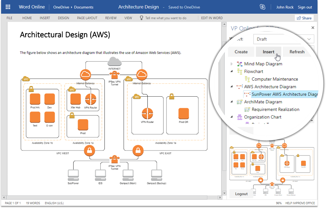Click the SunPower AWS diagram icon
Image resolution: width=326 pixels, height=208 pixels.
click(247, 94)
